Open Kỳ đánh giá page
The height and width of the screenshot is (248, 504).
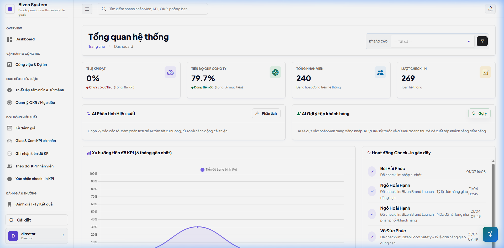[x=36, y=128]
